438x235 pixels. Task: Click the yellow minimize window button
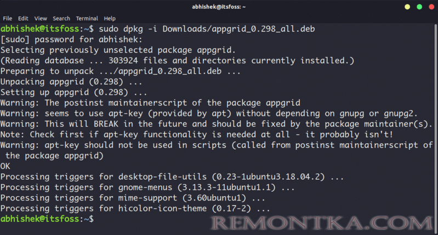point(407,7)
